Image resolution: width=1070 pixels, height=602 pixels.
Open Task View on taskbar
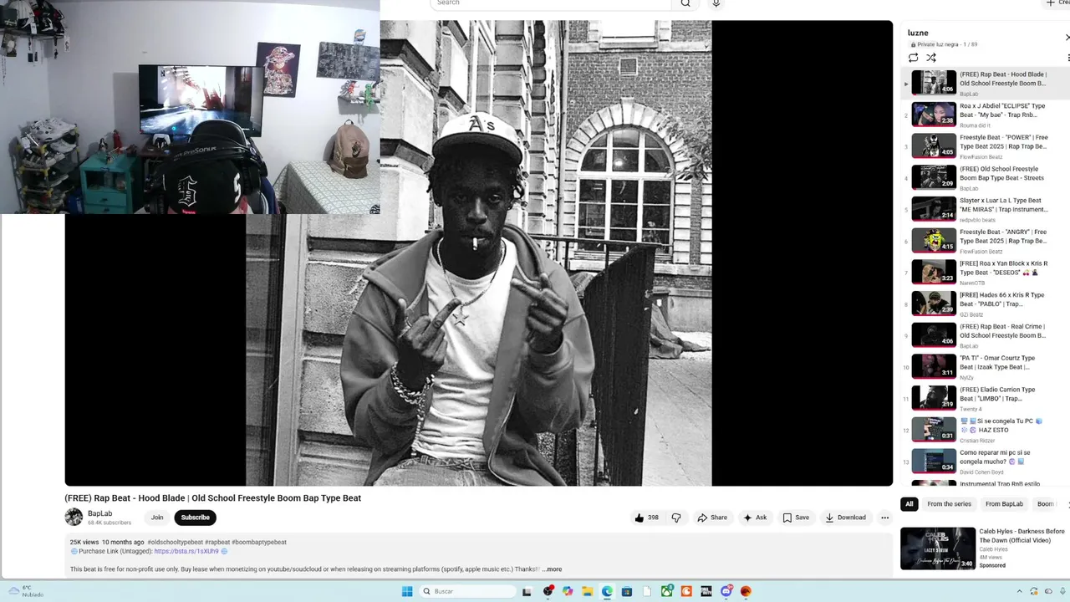pos(527,591)
